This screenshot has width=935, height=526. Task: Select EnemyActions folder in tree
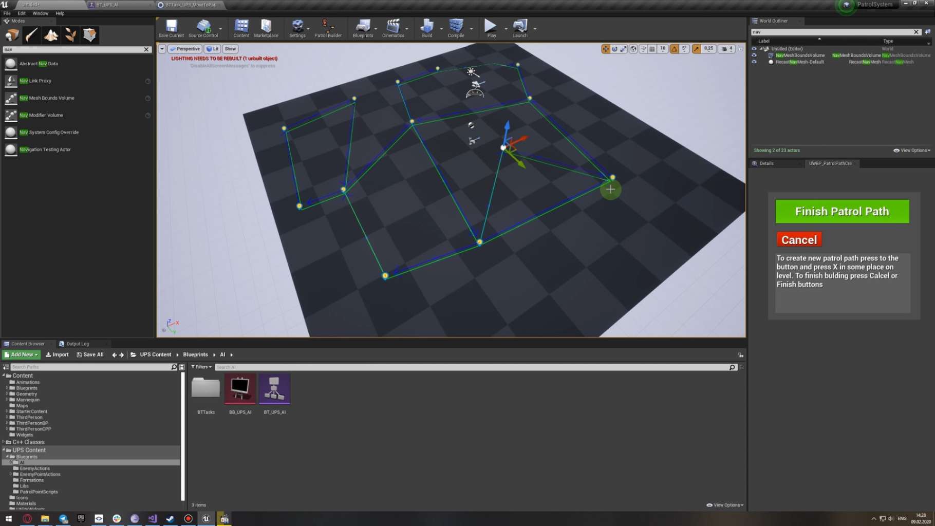[34, 468]
